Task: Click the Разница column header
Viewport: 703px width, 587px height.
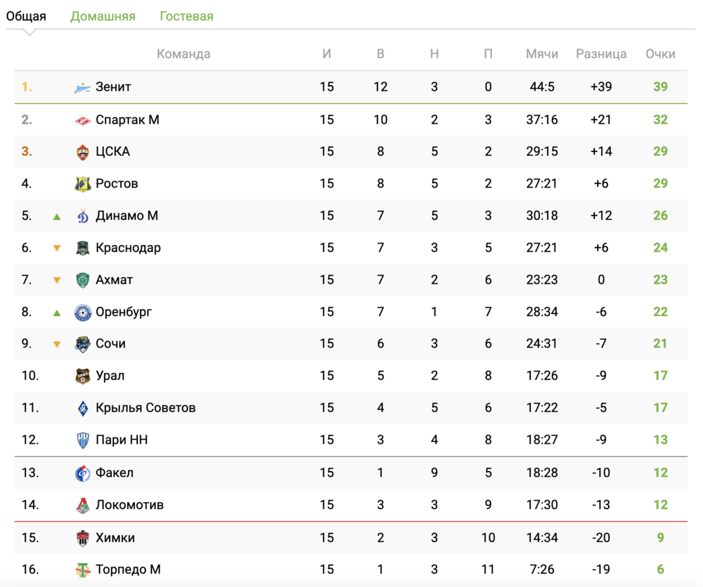Action: 601,54
